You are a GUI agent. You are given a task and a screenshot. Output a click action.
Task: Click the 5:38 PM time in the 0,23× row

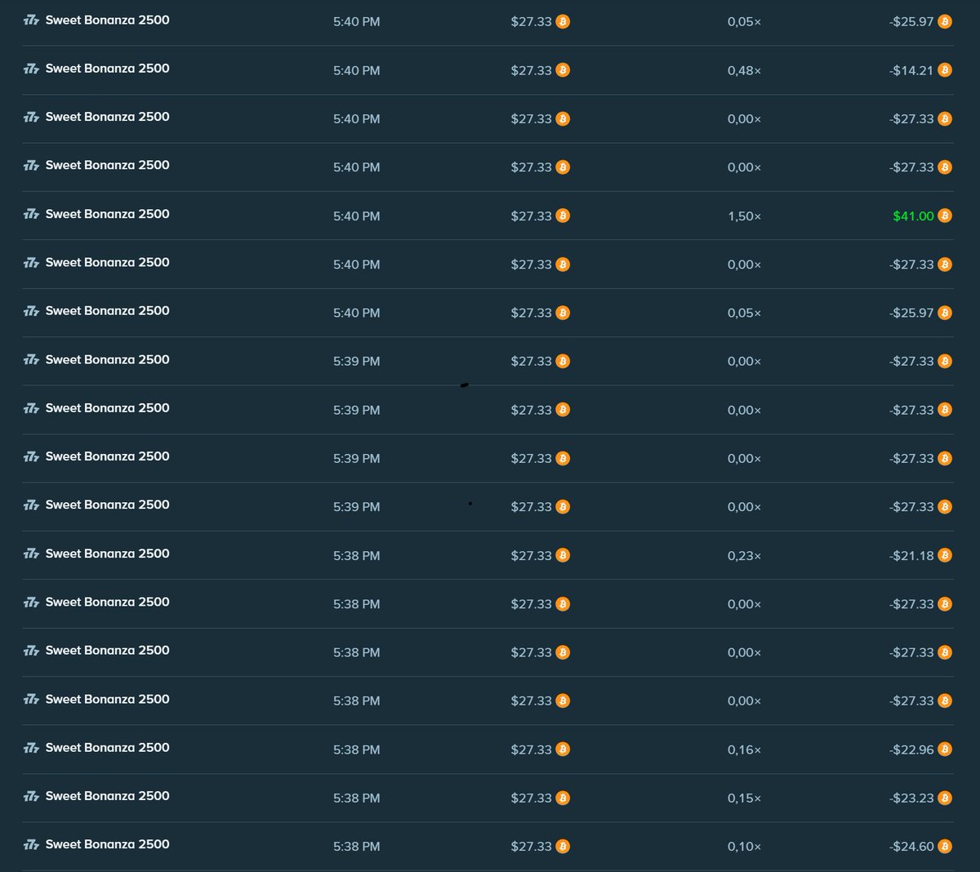click(356, 555)
